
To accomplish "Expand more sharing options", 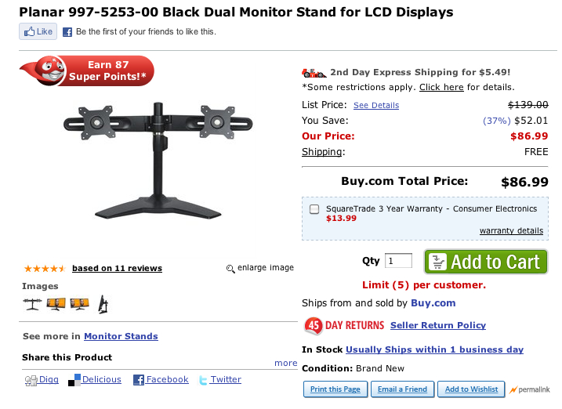I will pos(285,363).
